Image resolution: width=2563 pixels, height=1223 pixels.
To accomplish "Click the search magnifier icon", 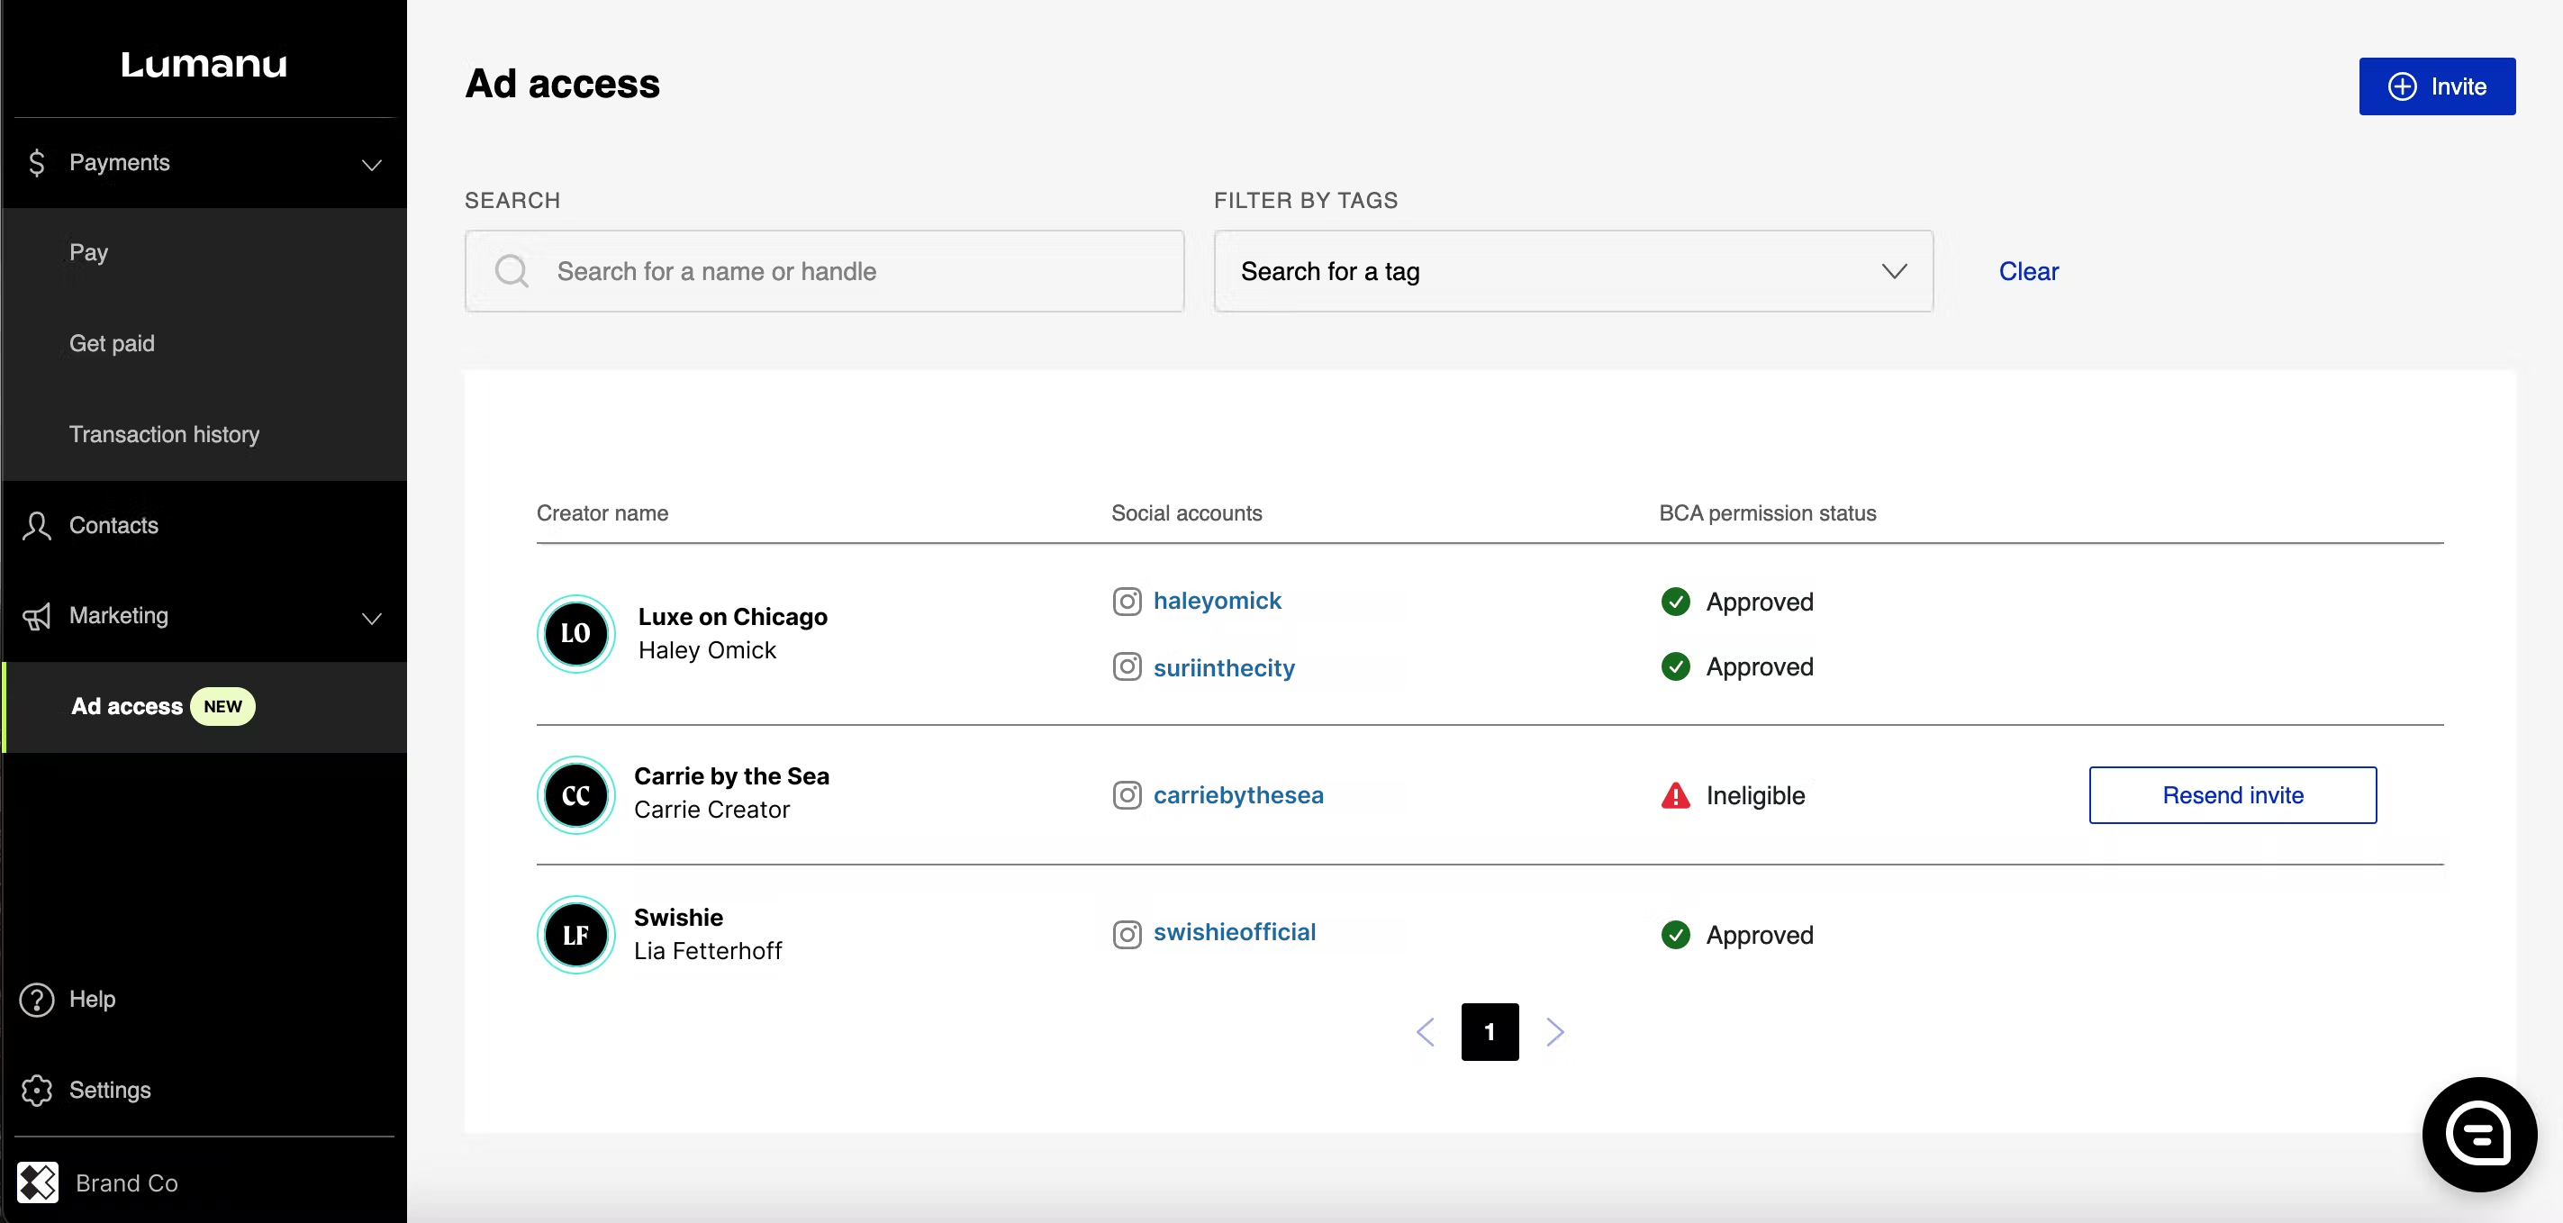I will [x=512, y=271].
